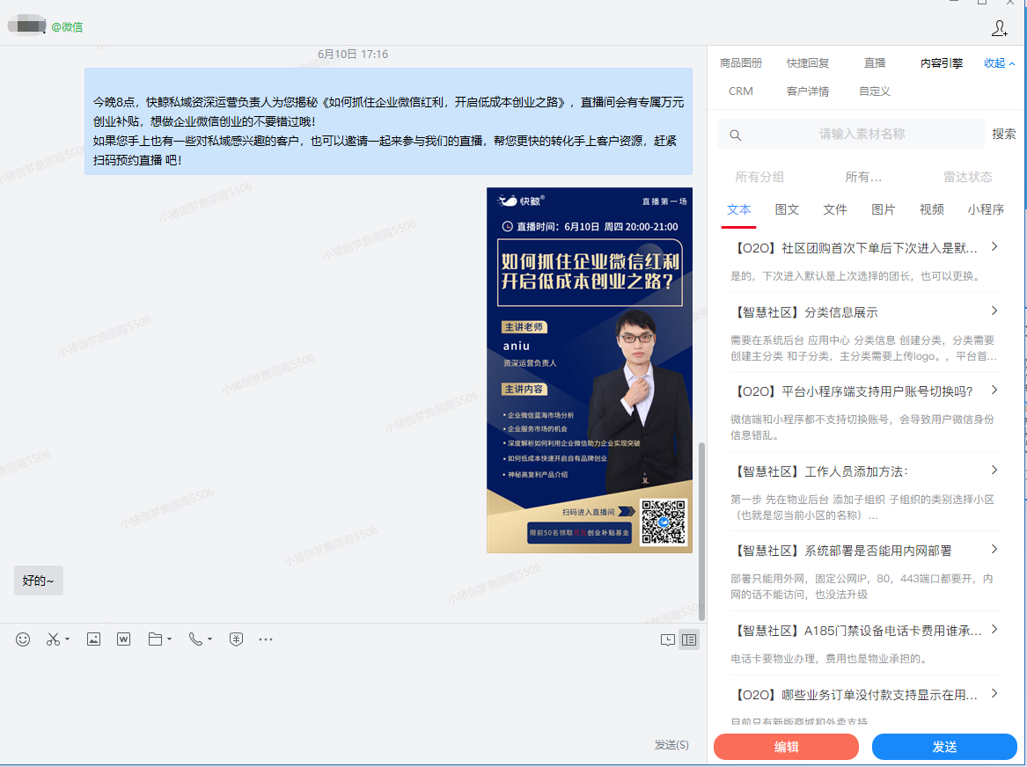Click the yuan payment shield icon
Screen dimensions: 1027x767
[x=236, y=639]
